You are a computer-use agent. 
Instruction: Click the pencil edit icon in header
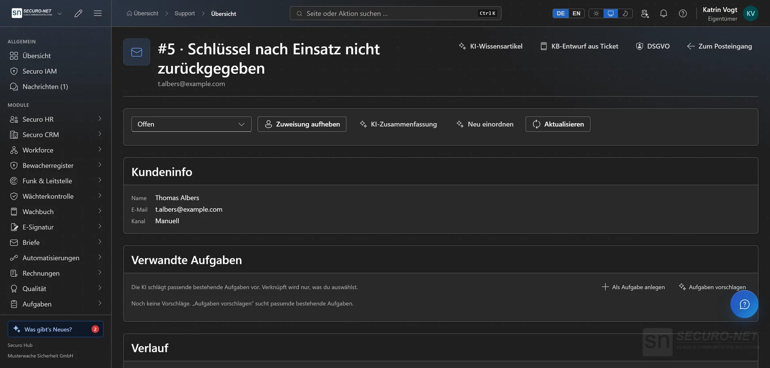click(x=79, y=13)
